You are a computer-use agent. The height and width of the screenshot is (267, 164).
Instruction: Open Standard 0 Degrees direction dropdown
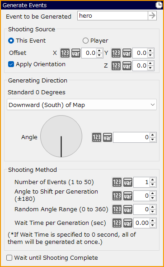(82, 105)
